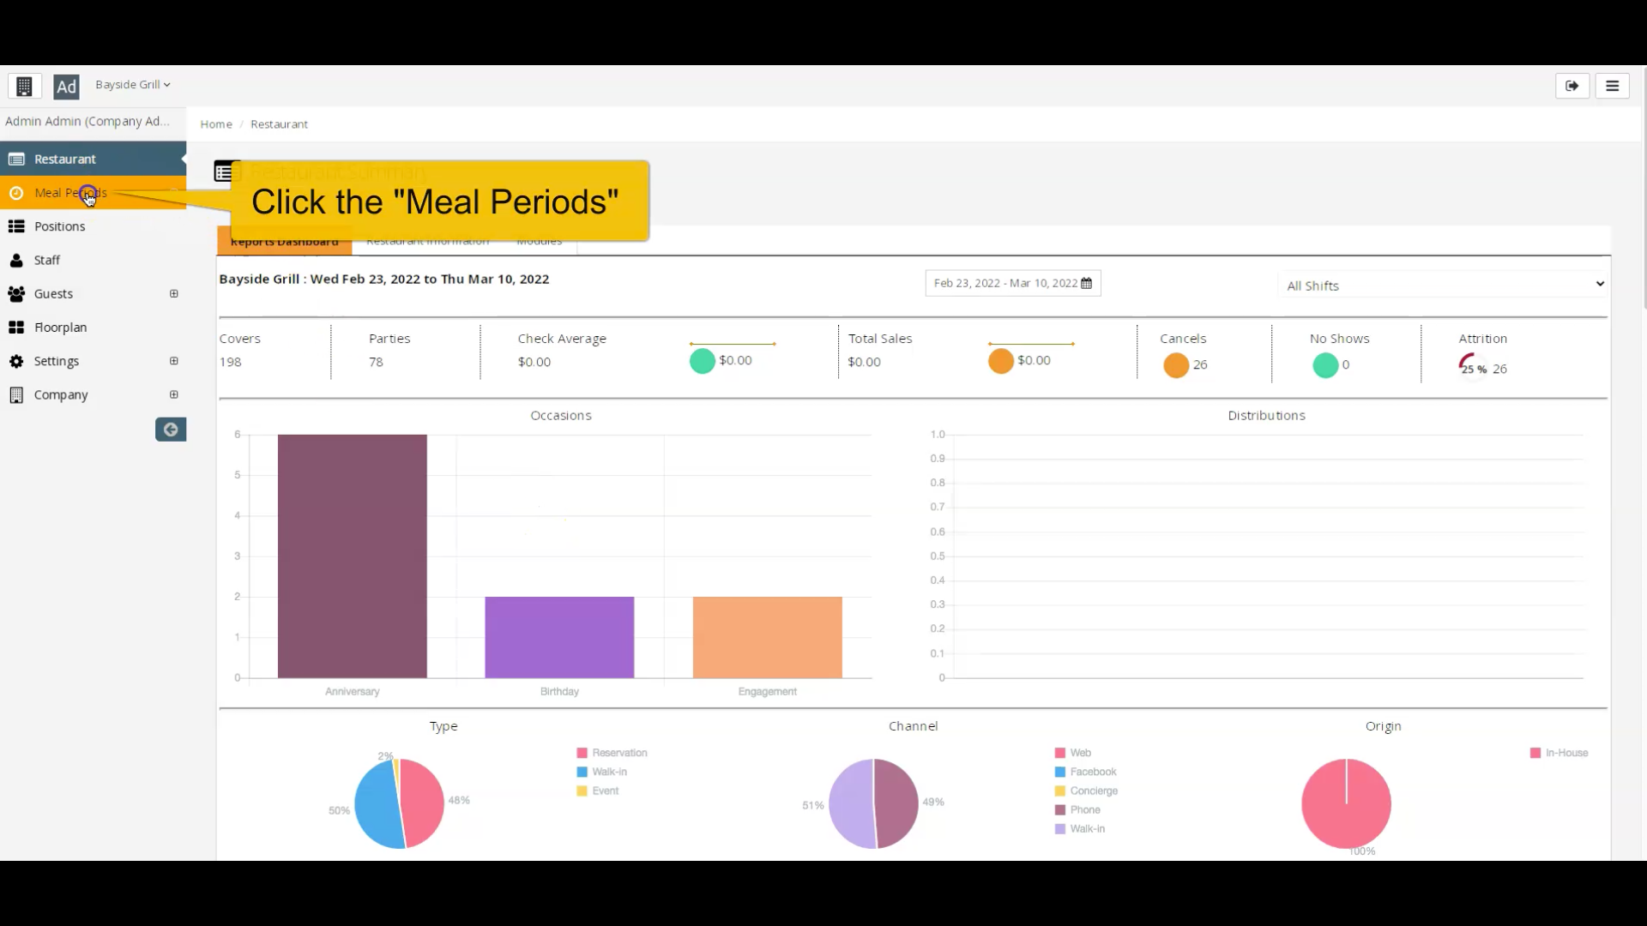Open Restaurant in the sidebar
The width and height of the screenshot is (1647, 926).
point(93,159)
